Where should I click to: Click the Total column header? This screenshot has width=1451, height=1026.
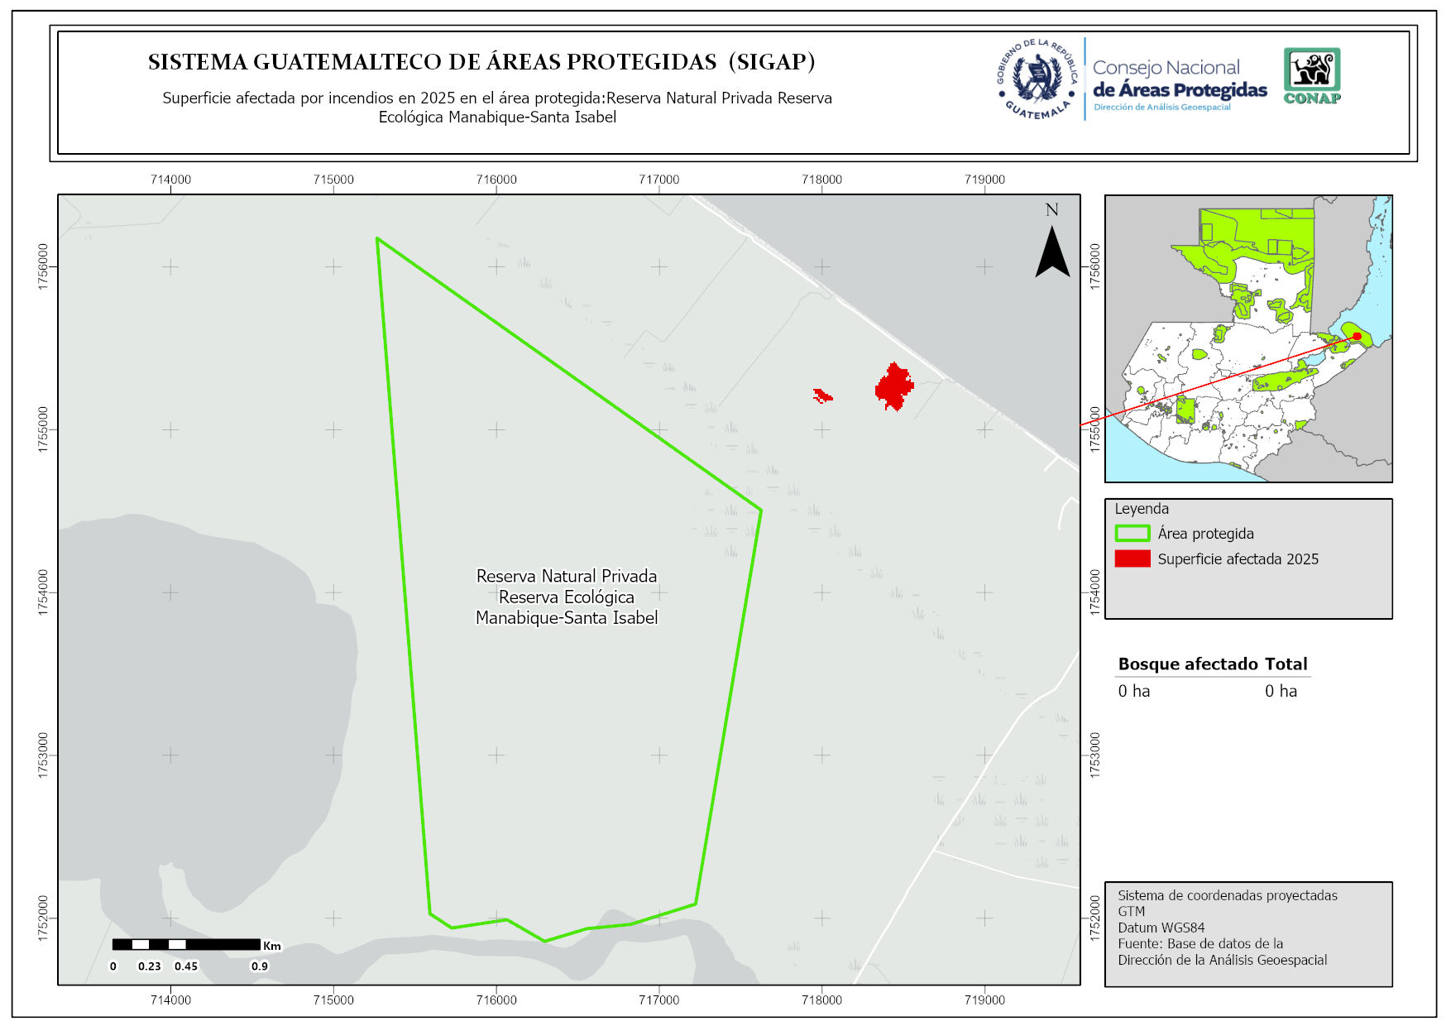[1286, 664]
